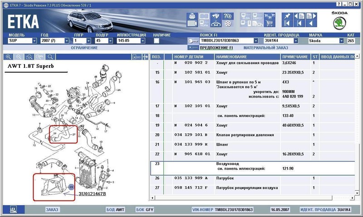The image size is (363, 217).
Task: Click the handshake icon in toolbar
Action: [x=216, y=17]
